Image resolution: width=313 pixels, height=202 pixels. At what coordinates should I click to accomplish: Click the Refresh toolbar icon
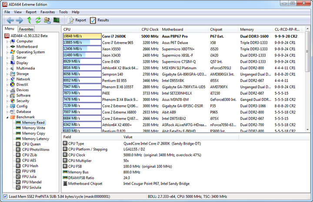38,20
